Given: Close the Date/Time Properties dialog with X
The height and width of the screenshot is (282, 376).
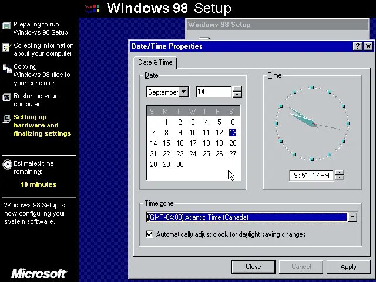Looking at the screenshot, I should [x=368, y=46].
